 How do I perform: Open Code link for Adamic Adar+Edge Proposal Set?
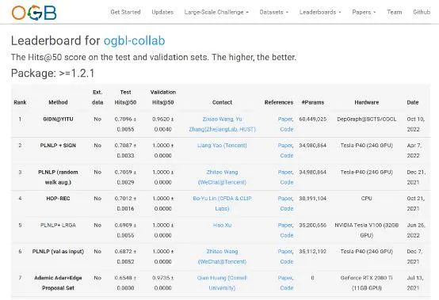287,288
